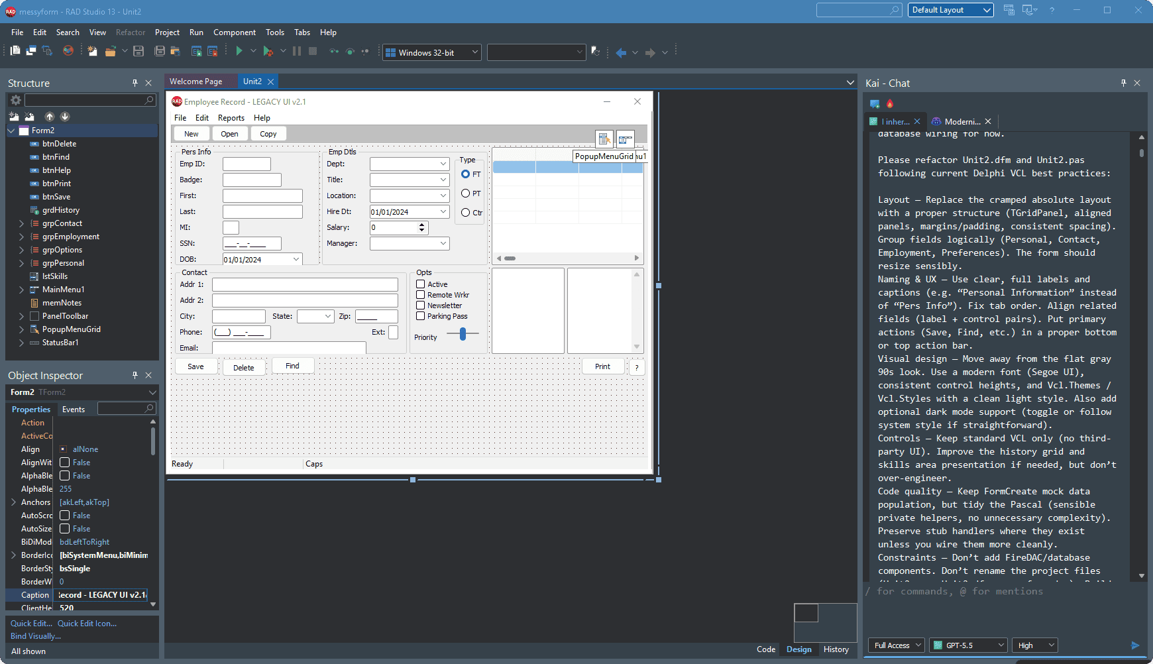The width and height of the screenshot is (1153, 664).
Task: Open the Component menu
Action: coord(234,32)
